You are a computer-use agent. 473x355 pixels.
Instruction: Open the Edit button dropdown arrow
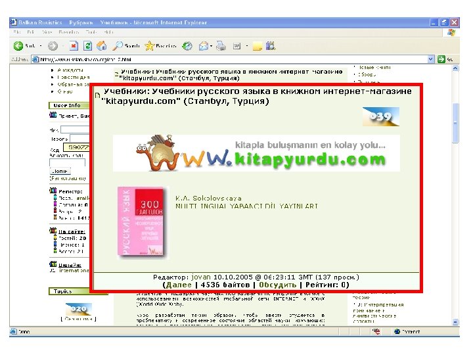point(247,46)
